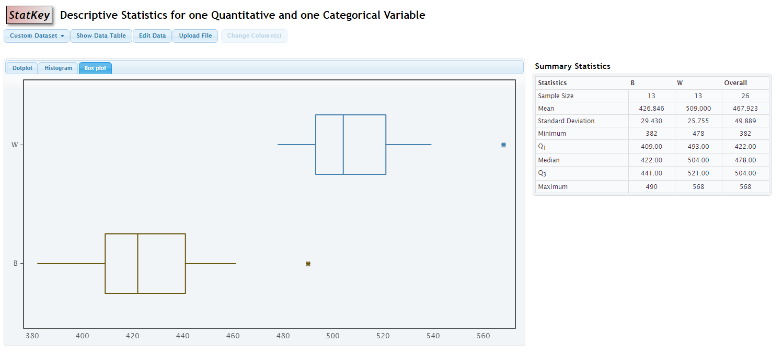Click the Upload File button
The image size is (783, 355).
click(x=195, y=36)
